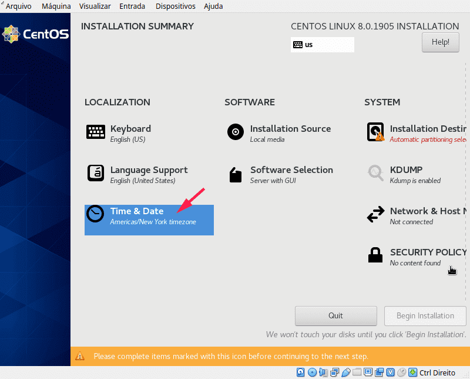470x379 pixels.
Task: Click 'Automatic partitioning sele' red warning text
Action: coord(428,139)
